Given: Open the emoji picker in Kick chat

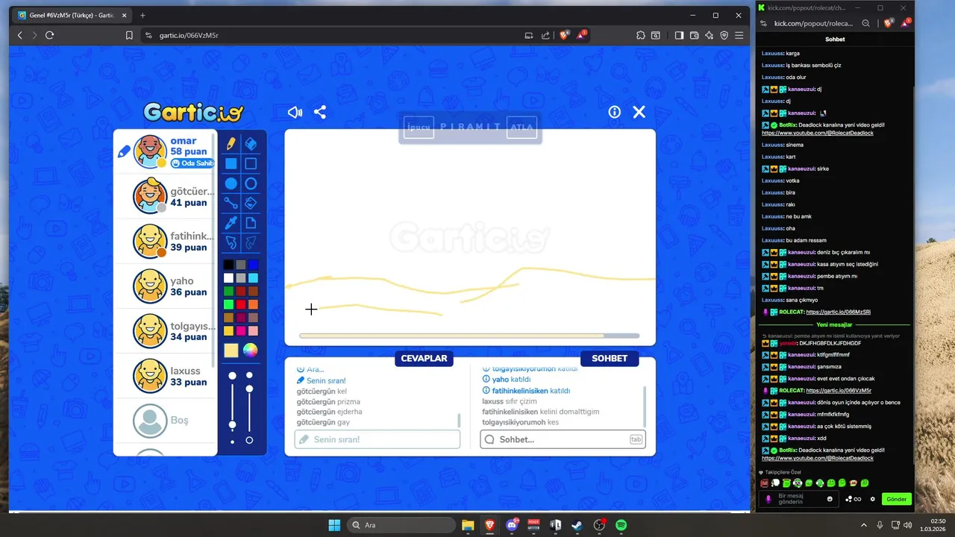Looking at the screenshot, I should point(830,499).
